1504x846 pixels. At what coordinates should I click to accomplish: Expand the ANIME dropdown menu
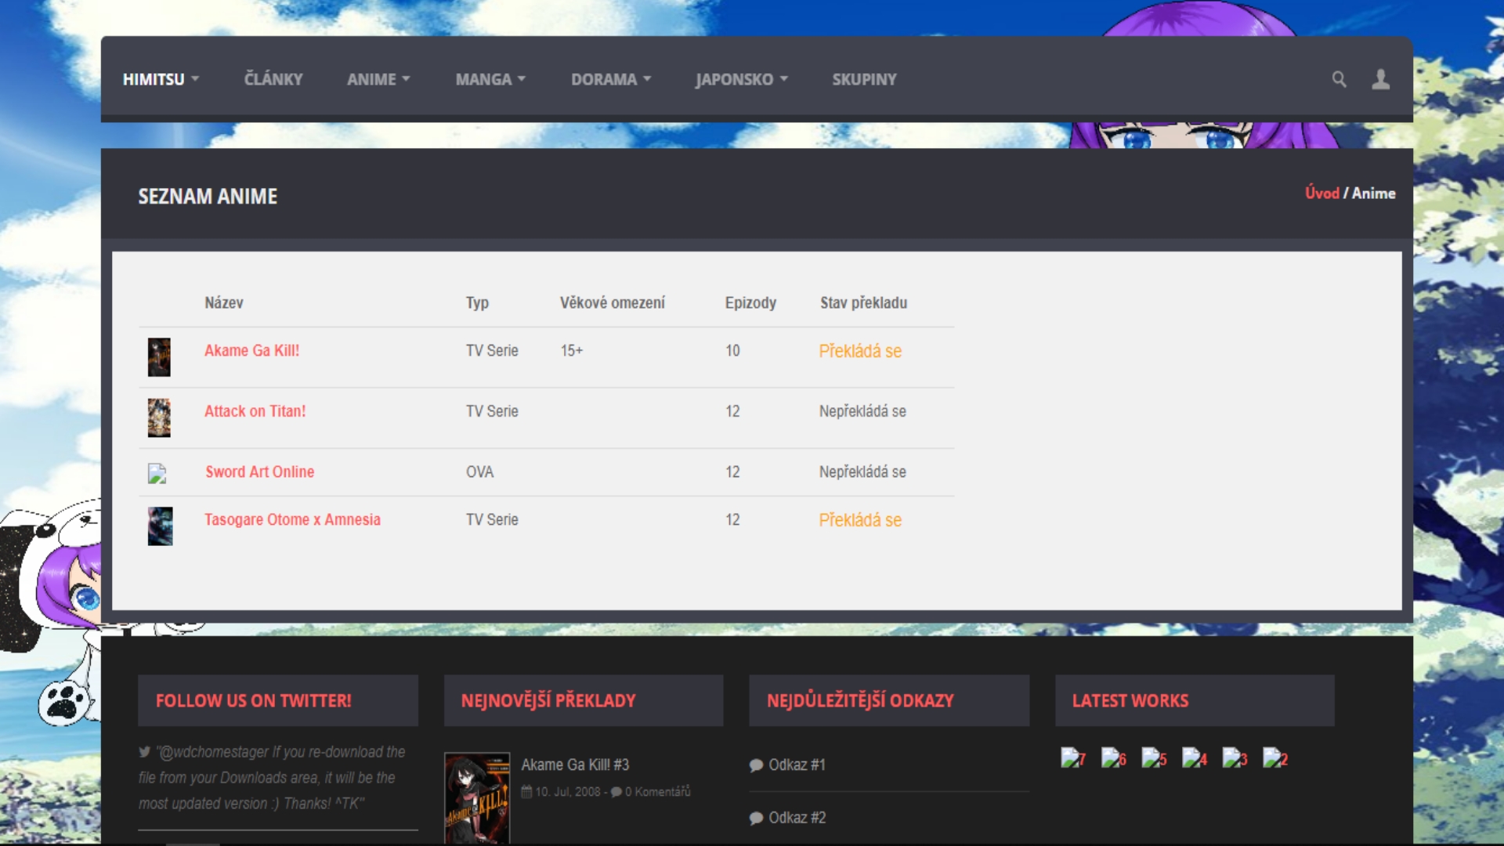tap(378, 79)
